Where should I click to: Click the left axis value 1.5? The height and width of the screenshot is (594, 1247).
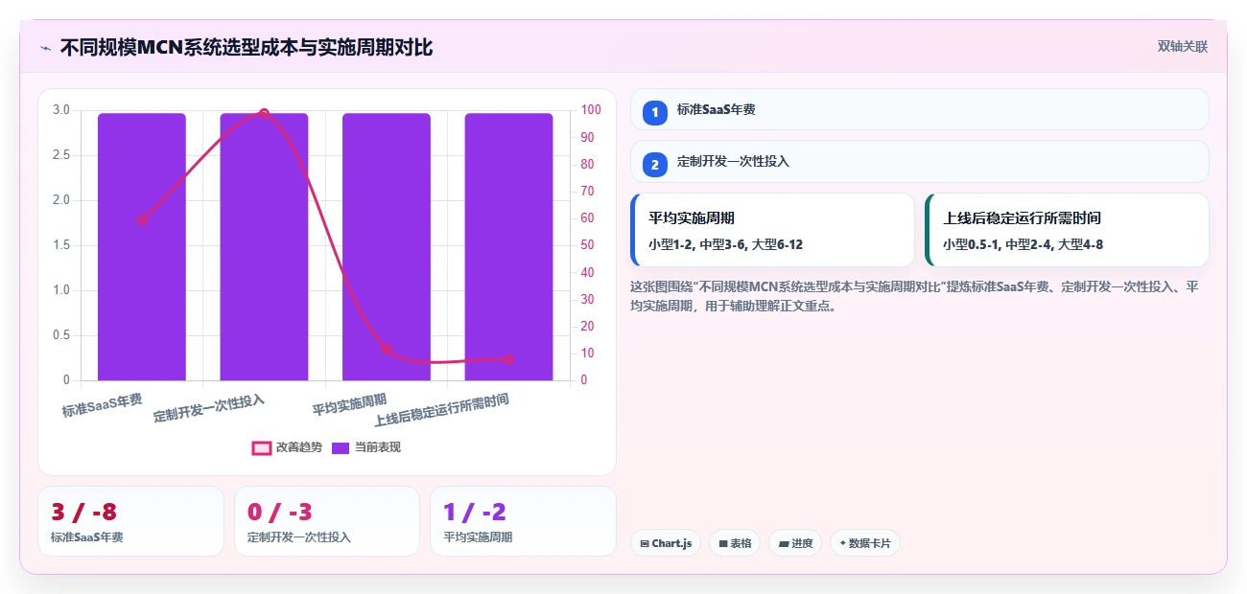[61, 245]
